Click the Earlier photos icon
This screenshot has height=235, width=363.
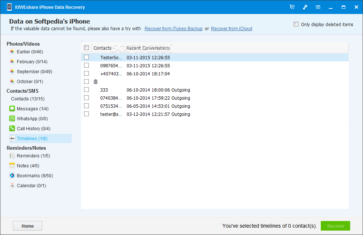12,51
